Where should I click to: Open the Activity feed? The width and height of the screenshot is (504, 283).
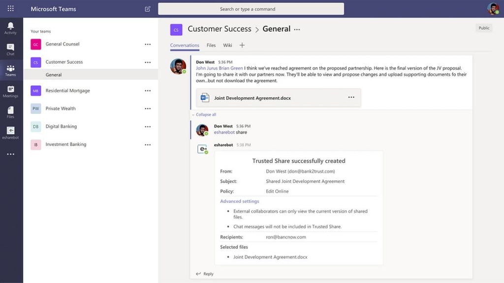[10, 26]
